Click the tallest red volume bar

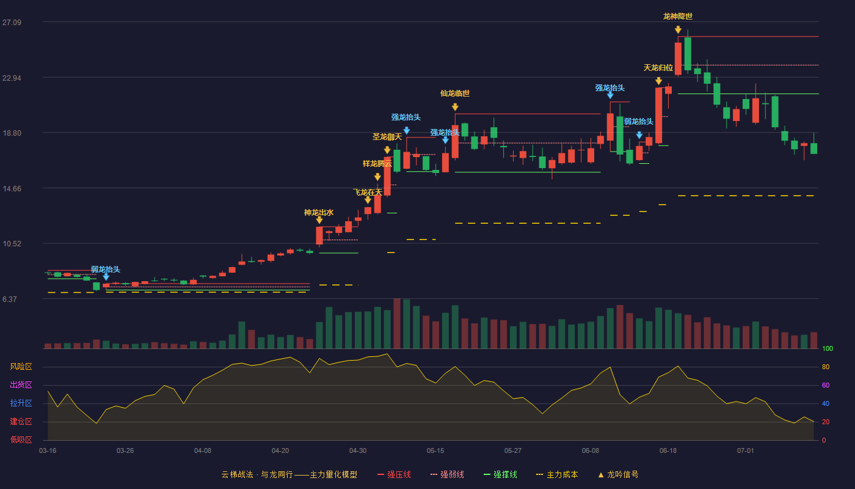pos(397,323)
